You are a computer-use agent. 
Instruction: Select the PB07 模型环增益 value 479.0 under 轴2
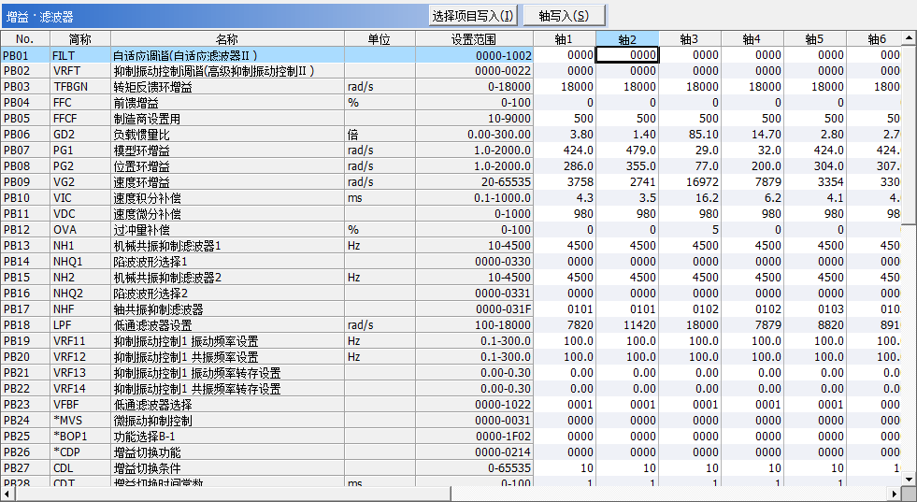pos(627,150)
